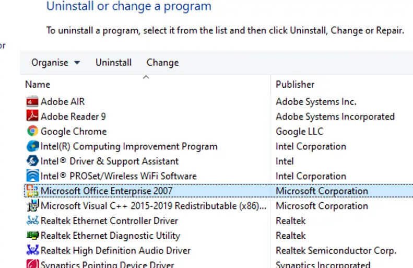Click Microsoft Office Enterprise 2007 icon

click(x=32, y=191)
